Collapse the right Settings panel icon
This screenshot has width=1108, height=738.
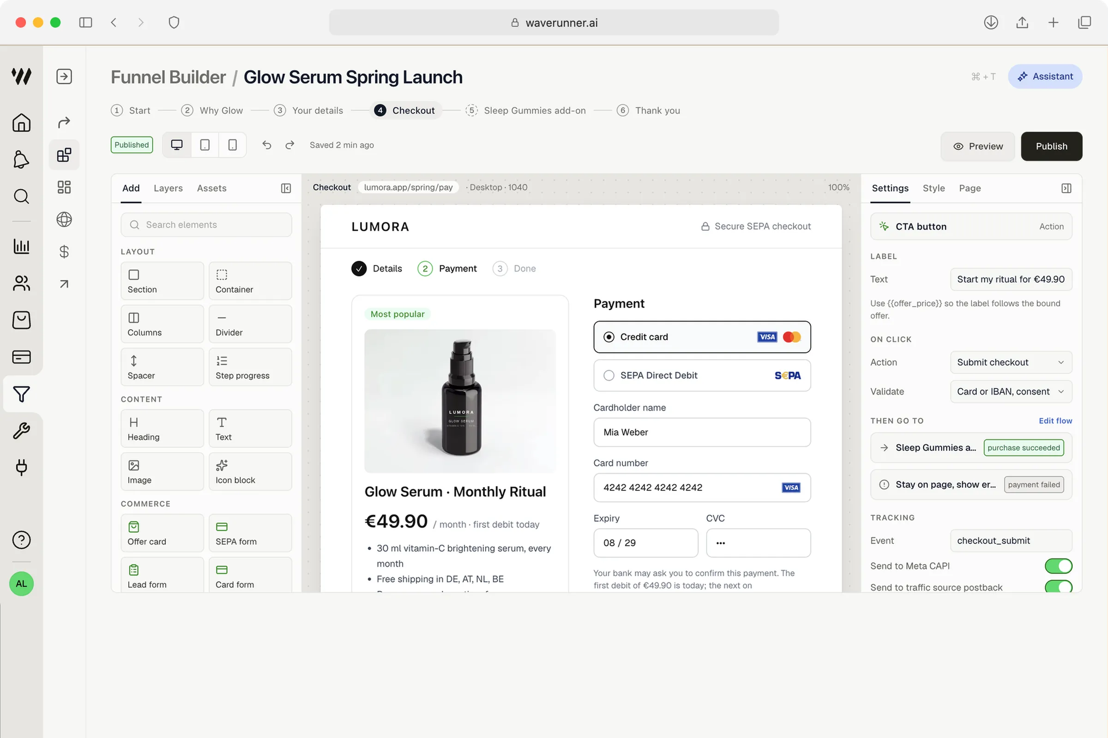tap(1066, 188)
